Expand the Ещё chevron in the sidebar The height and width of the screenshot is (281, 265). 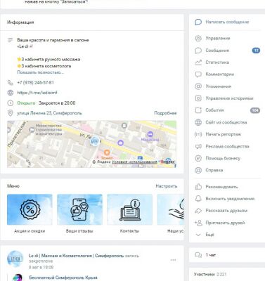[x=198, y=235]
